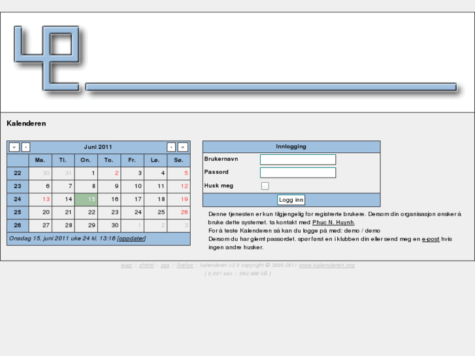This screenshot has height=356, width=475.
Task: Select Thursday June 16
Action: coord(109,199)
